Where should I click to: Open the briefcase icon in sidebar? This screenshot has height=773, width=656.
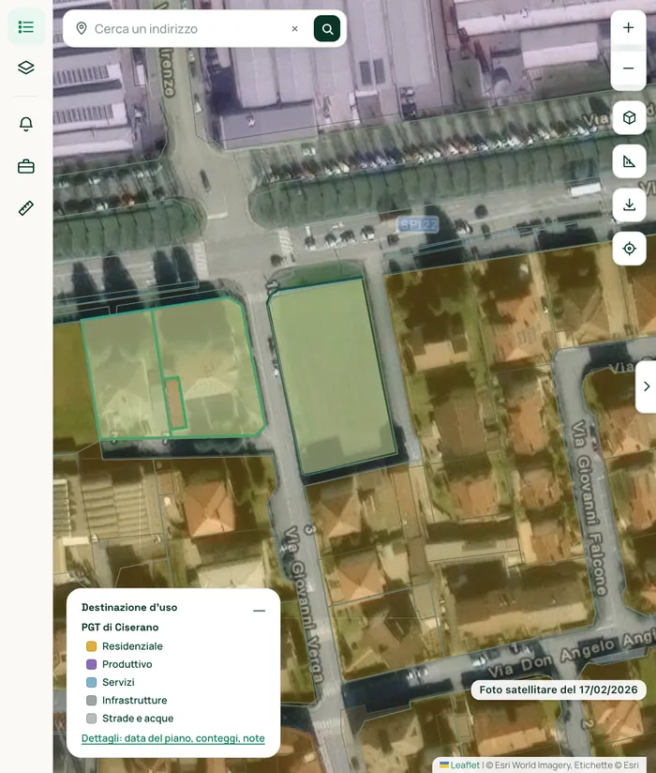coord(26,167)
